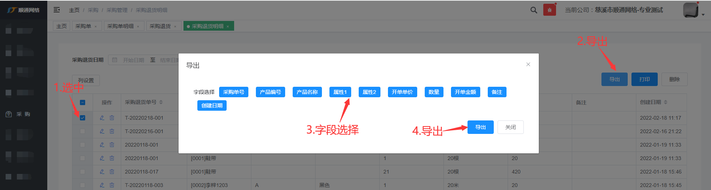Expand the user avatar dropdown menu
The width and height of the screenshot is (711, 190).
(703, 15)
